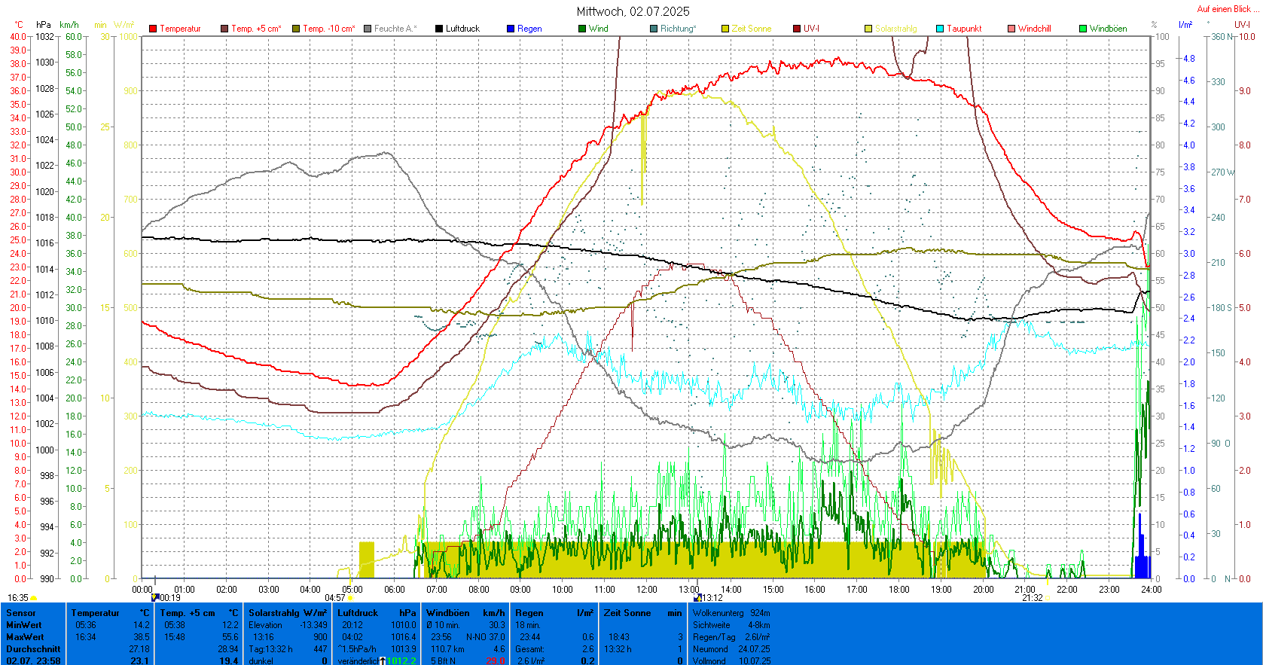Viewport: 1263px width, 665px height.
Task: Click the 'Wolkenunterg 924m' entry
Action: pyautogui.click(x=731, y=613)
